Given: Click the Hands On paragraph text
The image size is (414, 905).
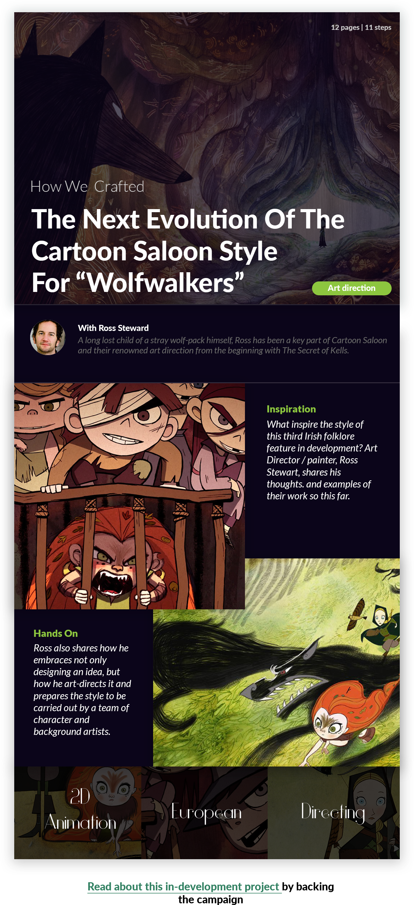Looking at the screenshot, I should tap(82, 689).
